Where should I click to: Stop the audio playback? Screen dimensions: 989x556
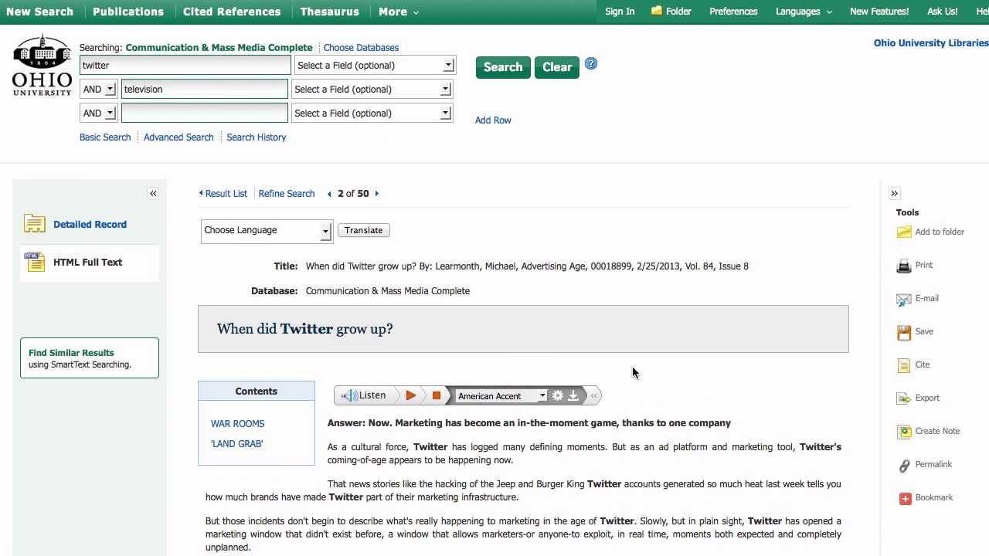pyautogui.click(x=436, y=395)
